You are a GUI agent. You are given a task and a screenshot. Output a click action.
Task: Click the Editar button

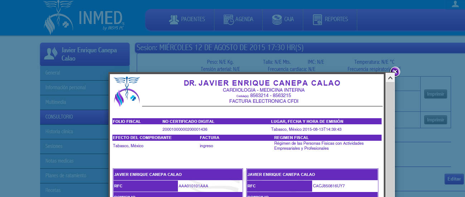[454, 179]
